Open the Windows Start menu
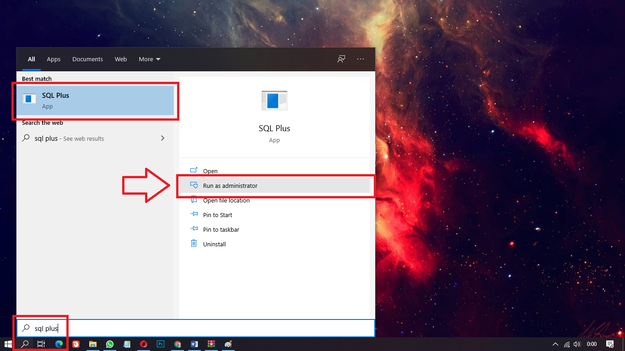 [x=8, y=344]
